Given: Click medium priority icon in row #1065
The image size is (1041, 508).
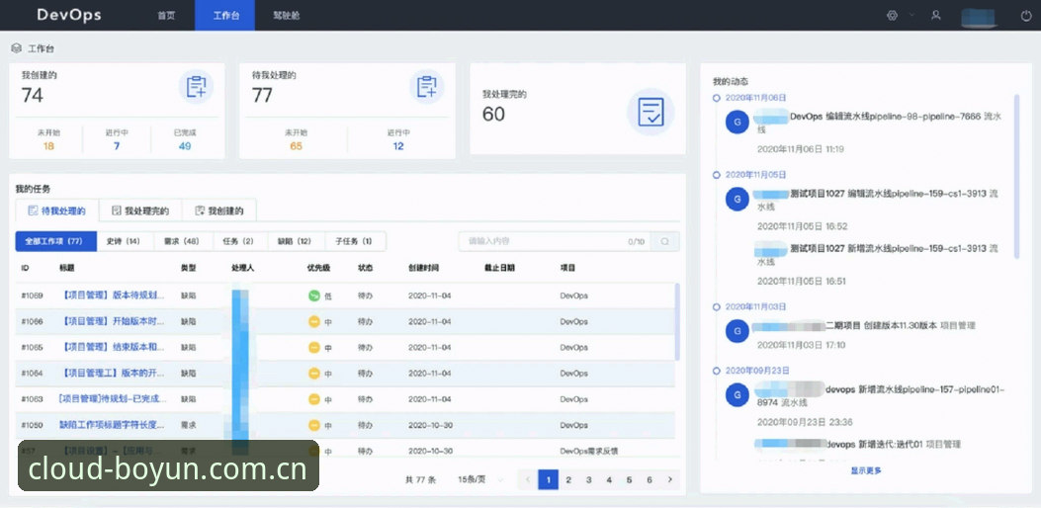Looking at the screenshot, I should coord(314,347).
